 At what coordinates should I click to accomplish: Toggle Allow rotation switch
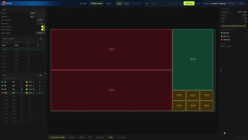(x=43, y=27)
